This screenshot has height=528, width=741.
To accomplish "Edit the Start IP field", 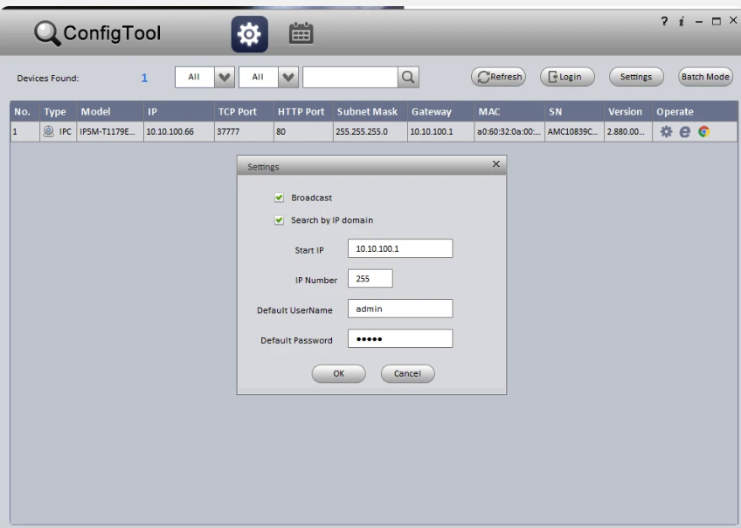I will pos(400,248).
